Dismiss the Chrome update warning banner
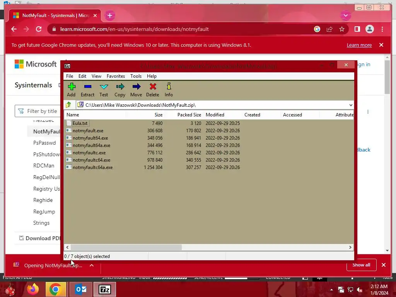 pos(381,45)
